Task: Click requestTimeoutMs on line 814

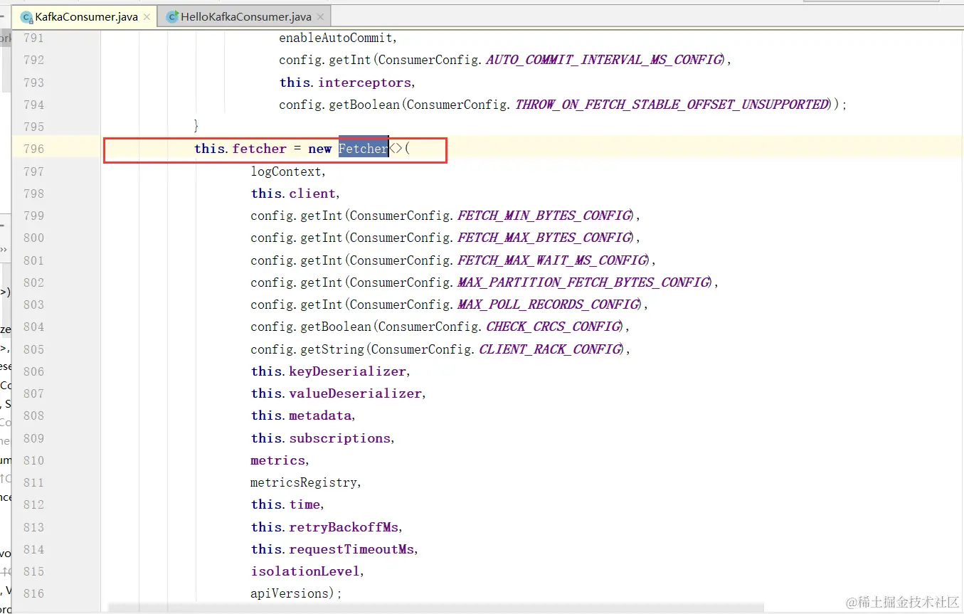Action: click(x=351, y=549)
